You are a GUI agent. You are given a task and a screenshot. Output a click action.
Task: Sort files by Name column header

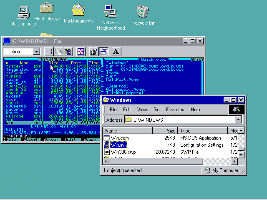click(x=127, y=130)
